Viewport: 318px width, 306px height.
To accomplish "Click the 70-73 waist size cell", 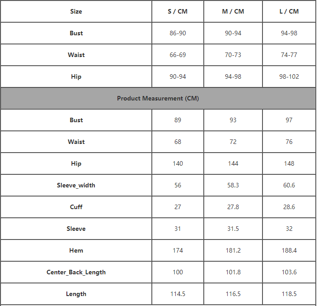I will 233,55.
